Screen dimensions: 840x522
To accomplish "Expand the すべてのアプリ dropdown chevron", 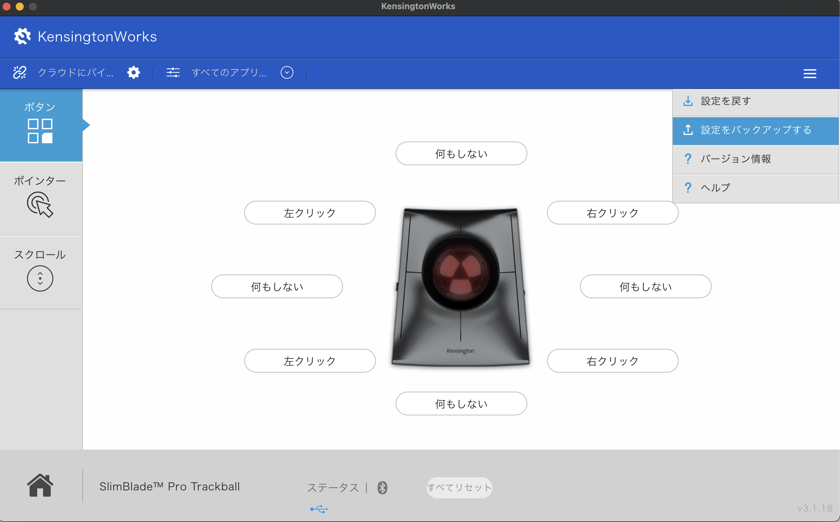I will pyautogui.click(x=287, y=72).
